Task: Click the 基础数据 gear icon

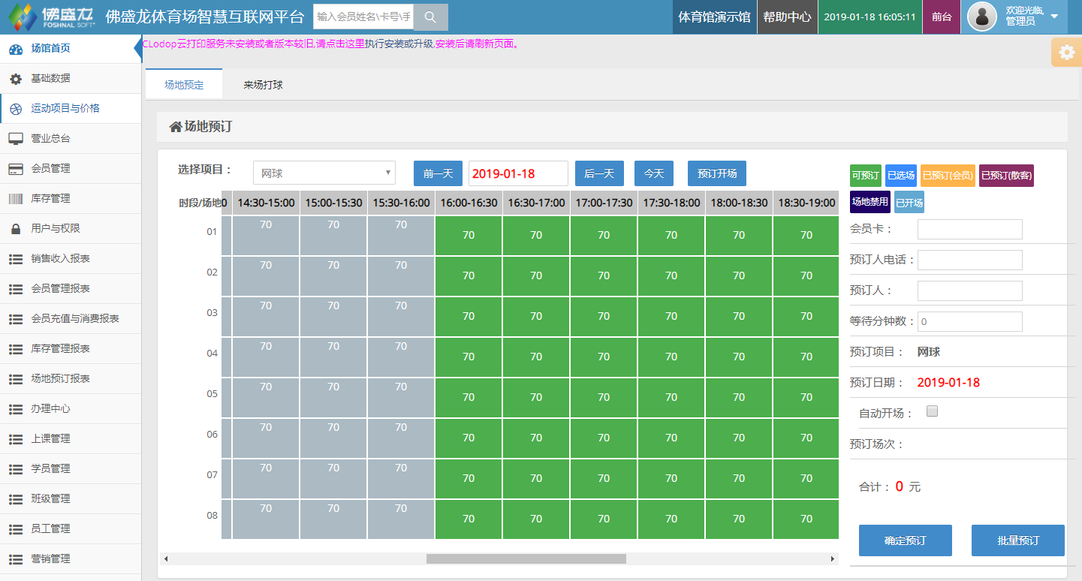Action: click(x=16, y=79)
